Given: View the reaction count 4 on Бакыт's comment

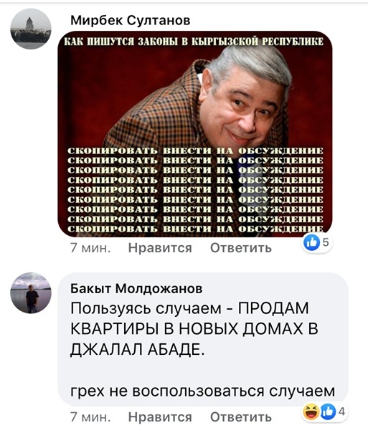Looking at the screenshot, I should pyautogui.click(x=341, y=412).
